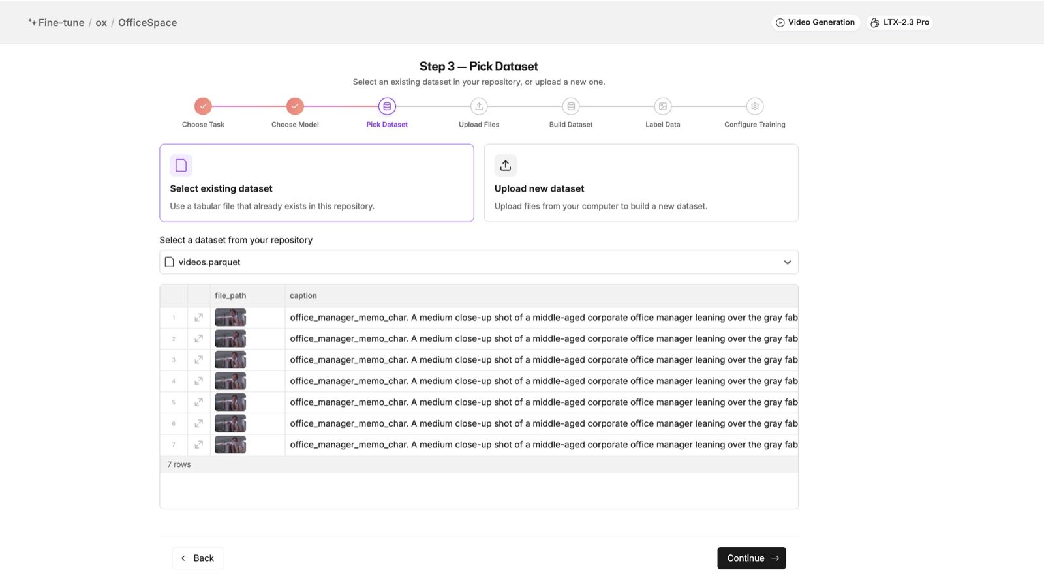The image size is (1044, 585).
Task: Open video thumbnail in row 7
Action: coord(230,445)
